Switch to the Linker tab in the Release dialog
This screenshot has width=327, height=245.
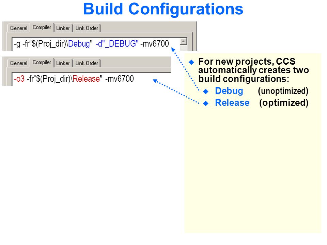tap(63, 63)
